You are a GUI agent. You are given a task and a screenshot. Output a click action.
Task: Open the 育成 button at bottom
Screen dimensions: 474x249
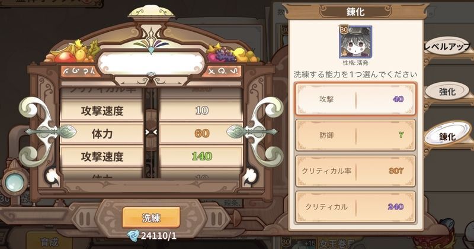49,241
